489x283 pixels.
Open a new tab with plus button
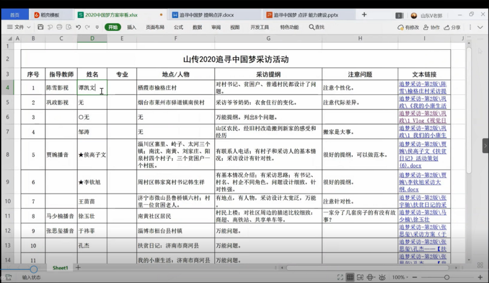(x=364, y=14)
